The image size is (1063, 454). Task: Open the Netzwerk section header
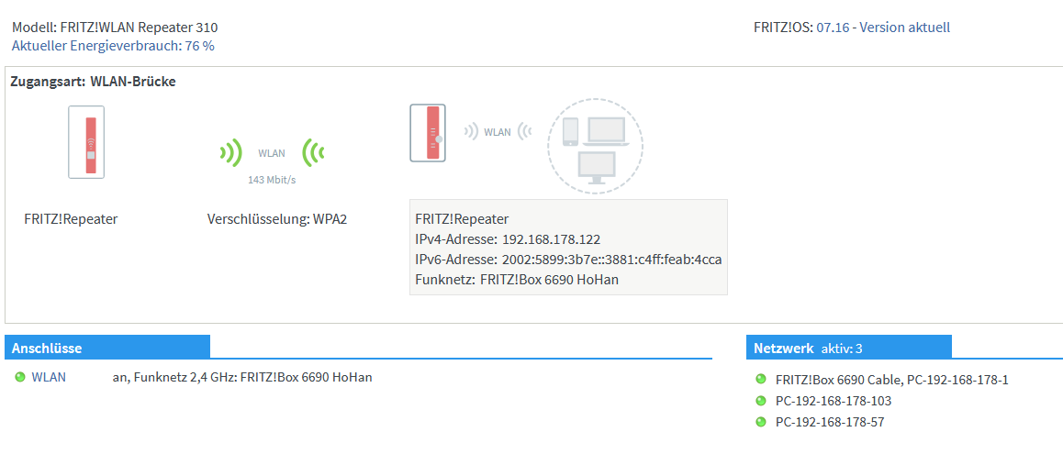click(x=783, y=348)
